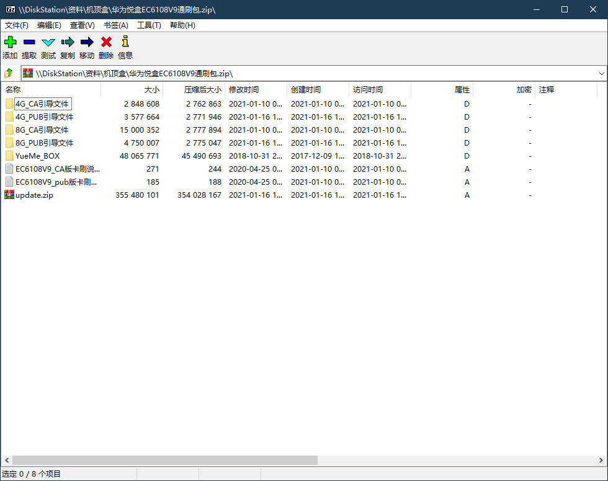
Task: Open the 书签(A) bookmarks menu
Action: pyautogui.click(x=115, y=25)
